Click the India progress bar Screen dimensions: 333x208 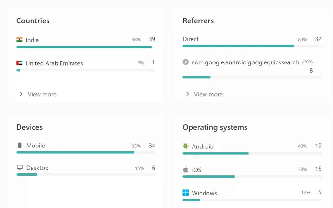pyautogui.click(x=84, y=47)
